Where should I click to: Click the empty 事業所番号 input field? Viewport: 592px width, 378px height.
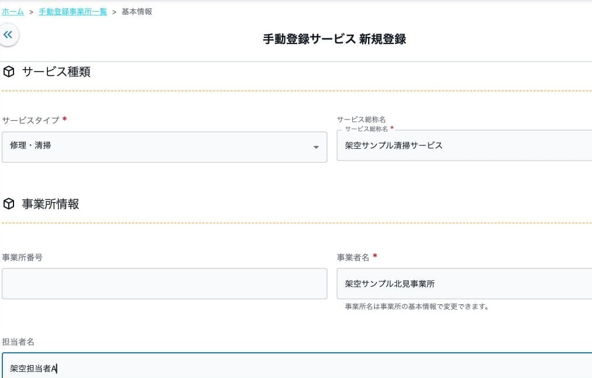coord(165,284)
